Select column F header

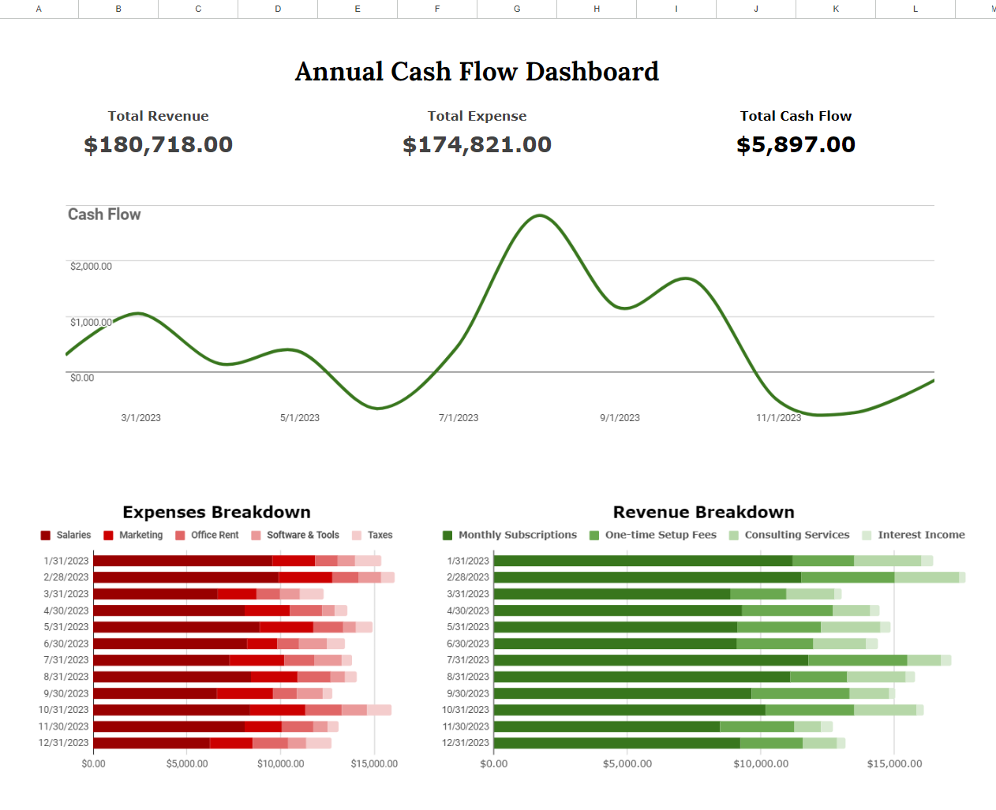tap(437, 9)
